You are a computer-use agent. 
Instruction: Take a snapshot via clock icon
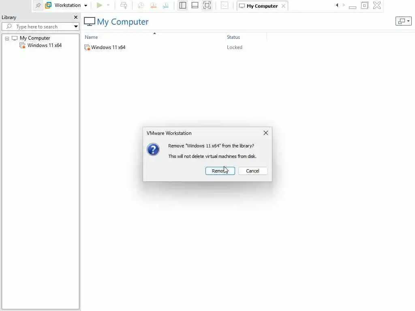(x=141, y=5)
